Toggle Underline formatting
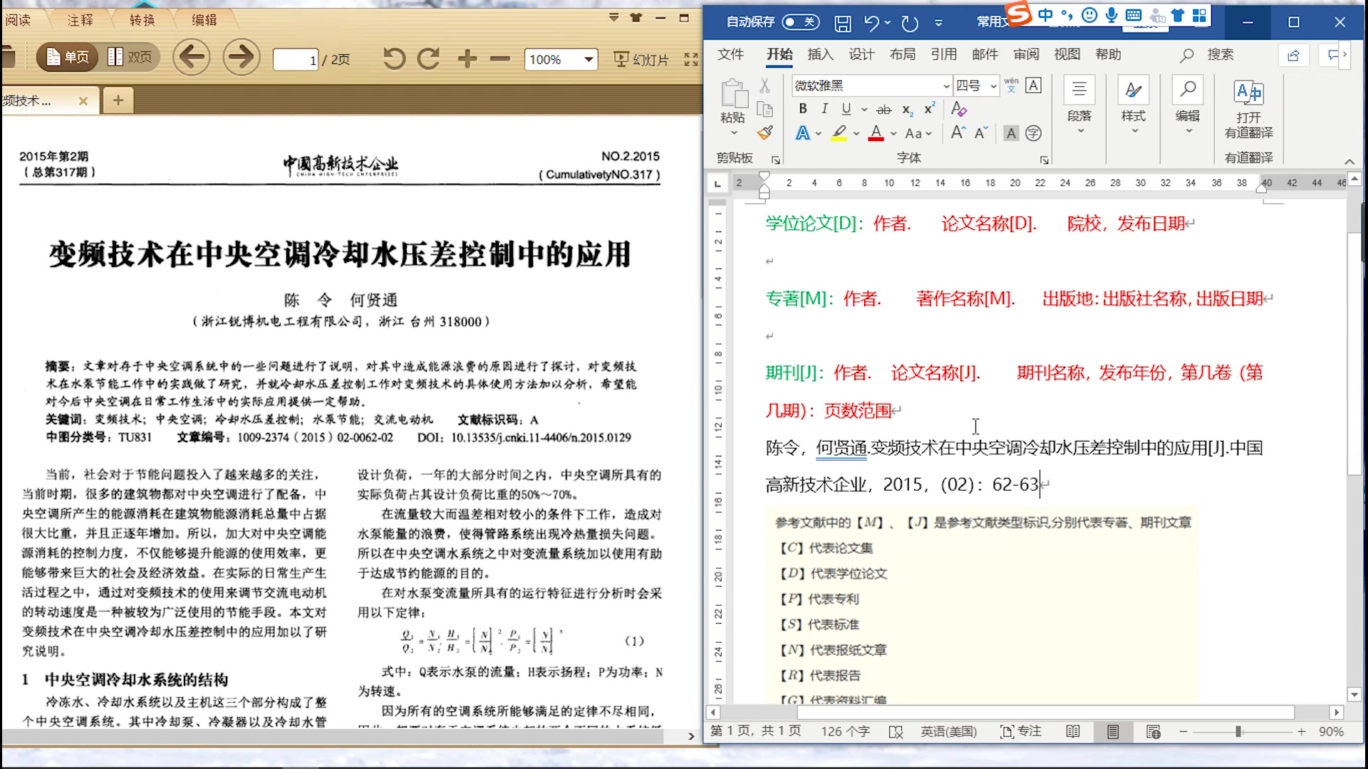The height and width of the screenshot is (769, 1368). 846,109
